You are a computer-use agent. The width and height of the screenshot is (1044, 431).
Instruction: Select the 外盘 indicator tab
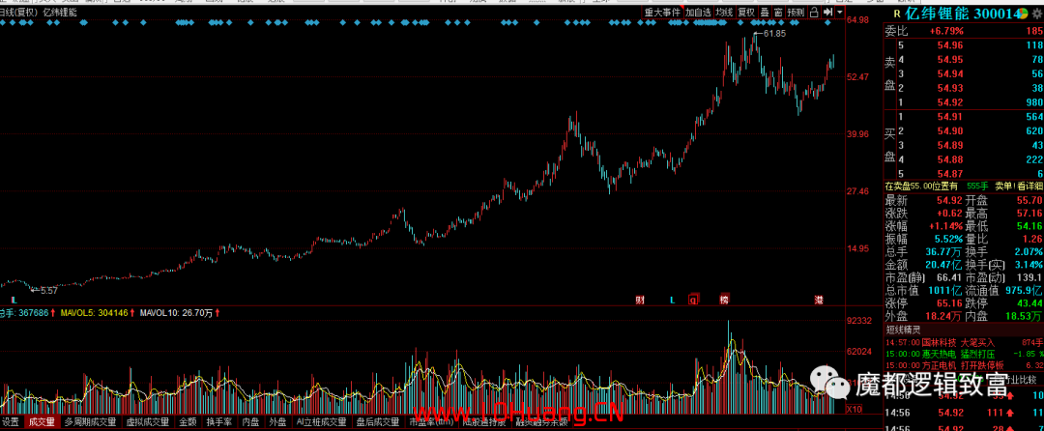point(277,421)
